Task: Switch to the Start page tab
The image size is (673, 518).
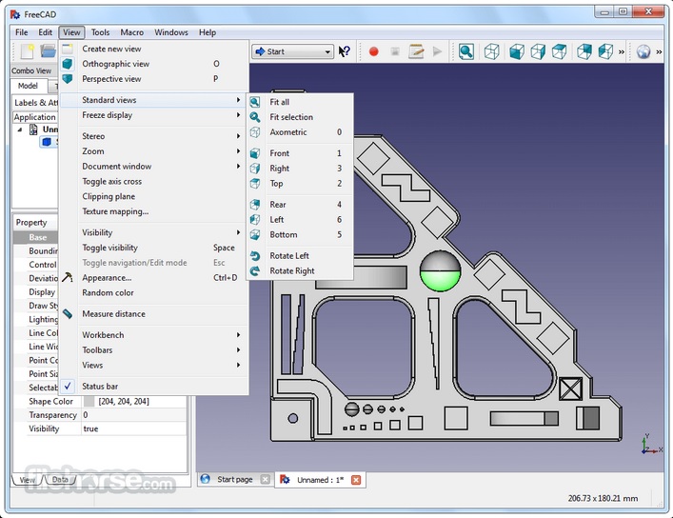Action: pos(234,479)
